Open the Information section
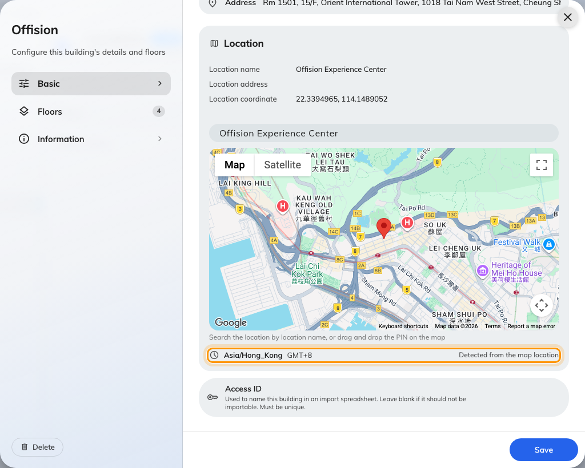 click(x=91, y=139)
